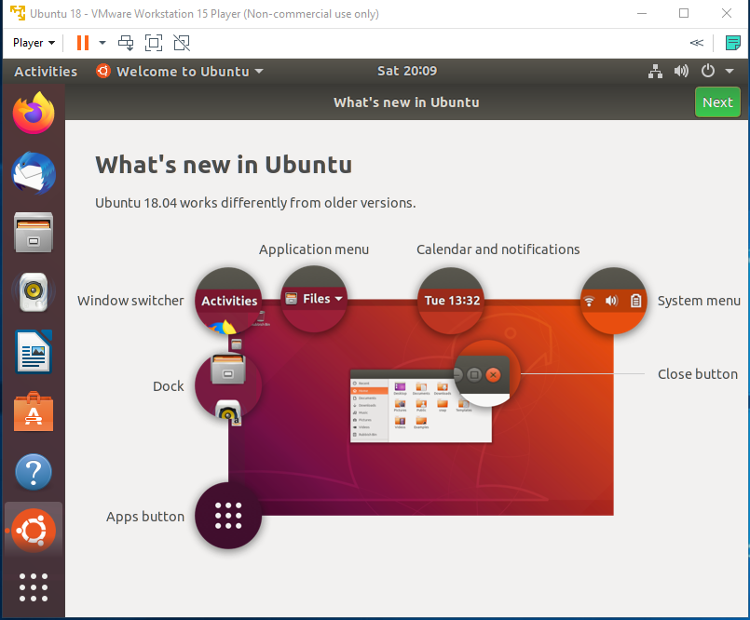Open the VMware message log note icon
The height and width of the screenshot is (620, 750).
(x=733, y=43)
